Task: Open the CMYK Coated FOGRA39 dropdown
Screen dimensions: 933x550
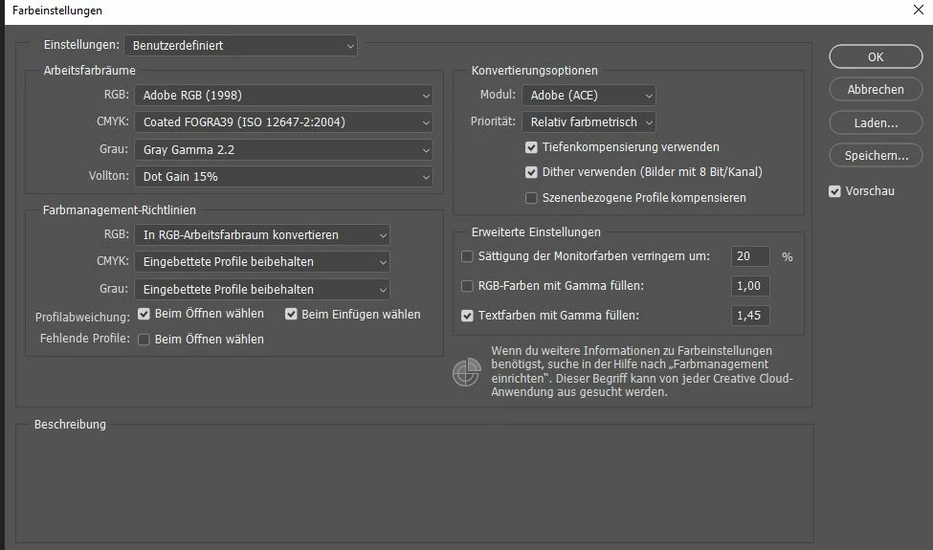Action: pos(283,122)
